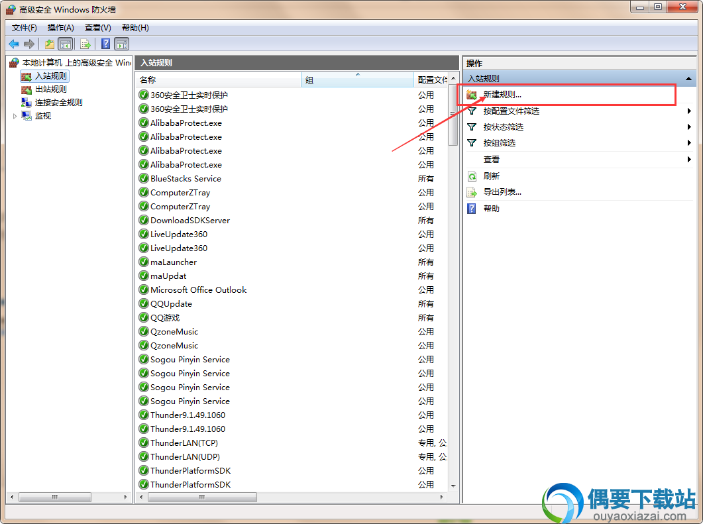Open the 按组筛选 submenu arrow
The image size is (703, 524).
[x=689, y=143]
